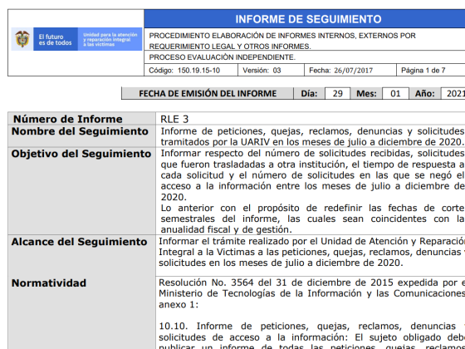Click the 'FECHA DE EMISIÓN DEL INFORME' label
The height and width of the screenshot is (349, 465).
[208, 93]
